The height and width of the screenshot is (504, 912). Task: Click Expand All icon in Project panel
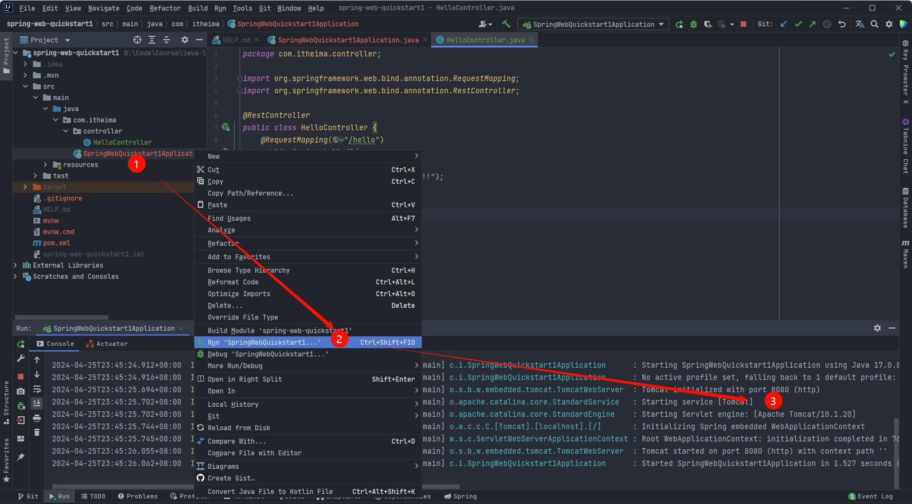coord(152,40)
